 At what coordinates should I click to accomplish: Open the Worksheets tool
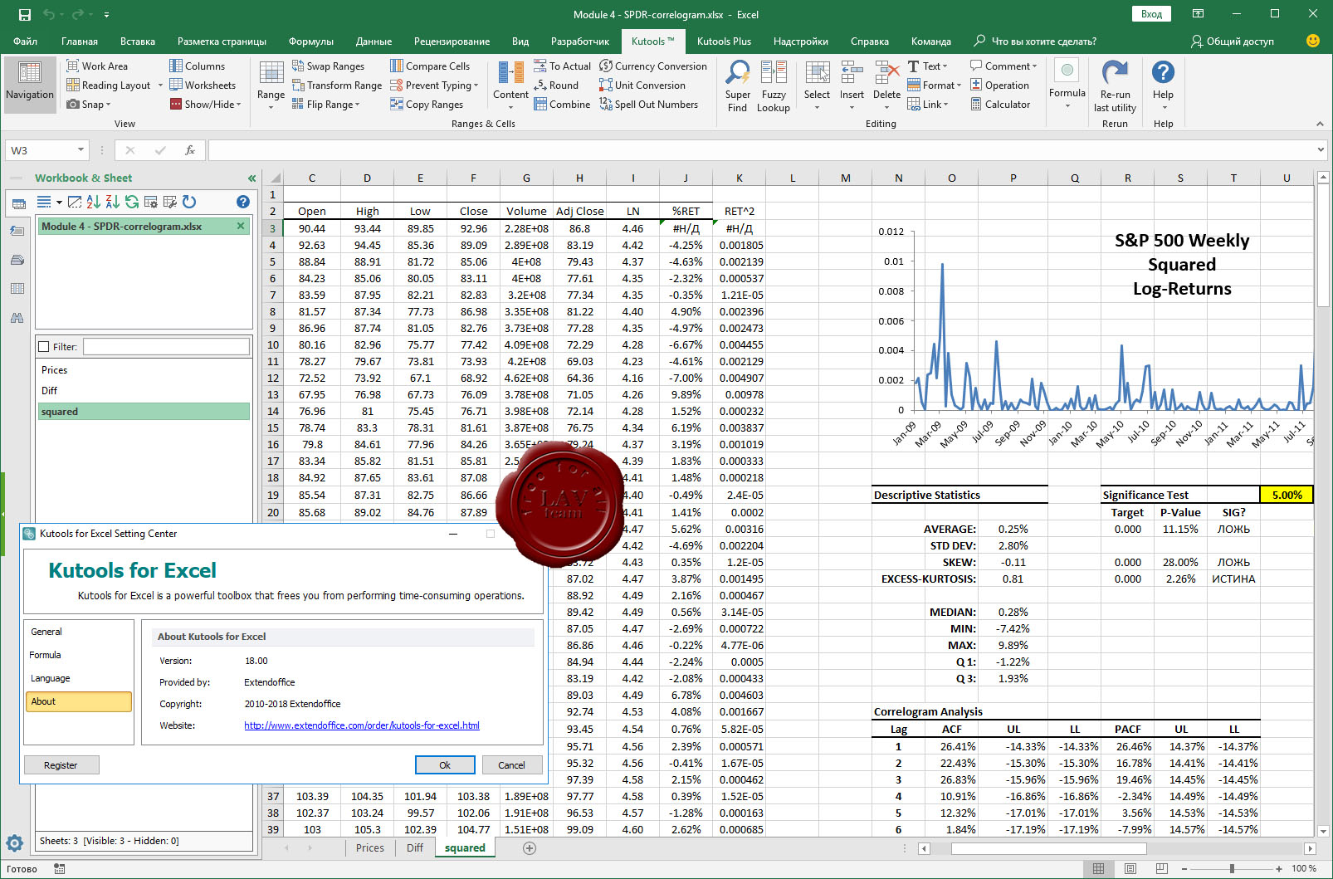coord(203,85)
